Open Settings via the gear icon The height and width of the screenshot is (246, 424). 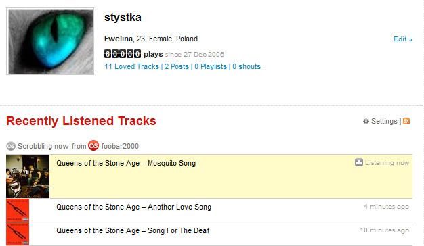click(x=366, y=121)
